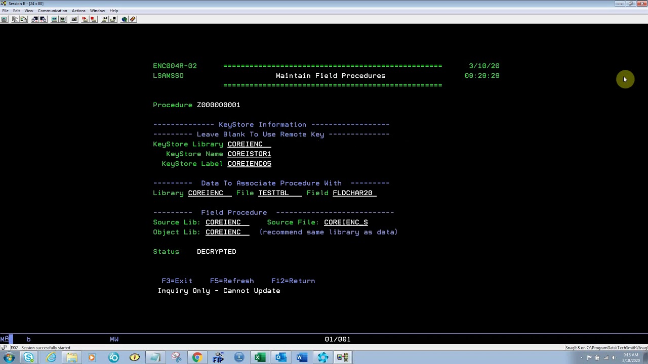This screenshot has width=648, height=364.
Task: Click the keyboard remap toolbar icon
Action: point(74,19)
